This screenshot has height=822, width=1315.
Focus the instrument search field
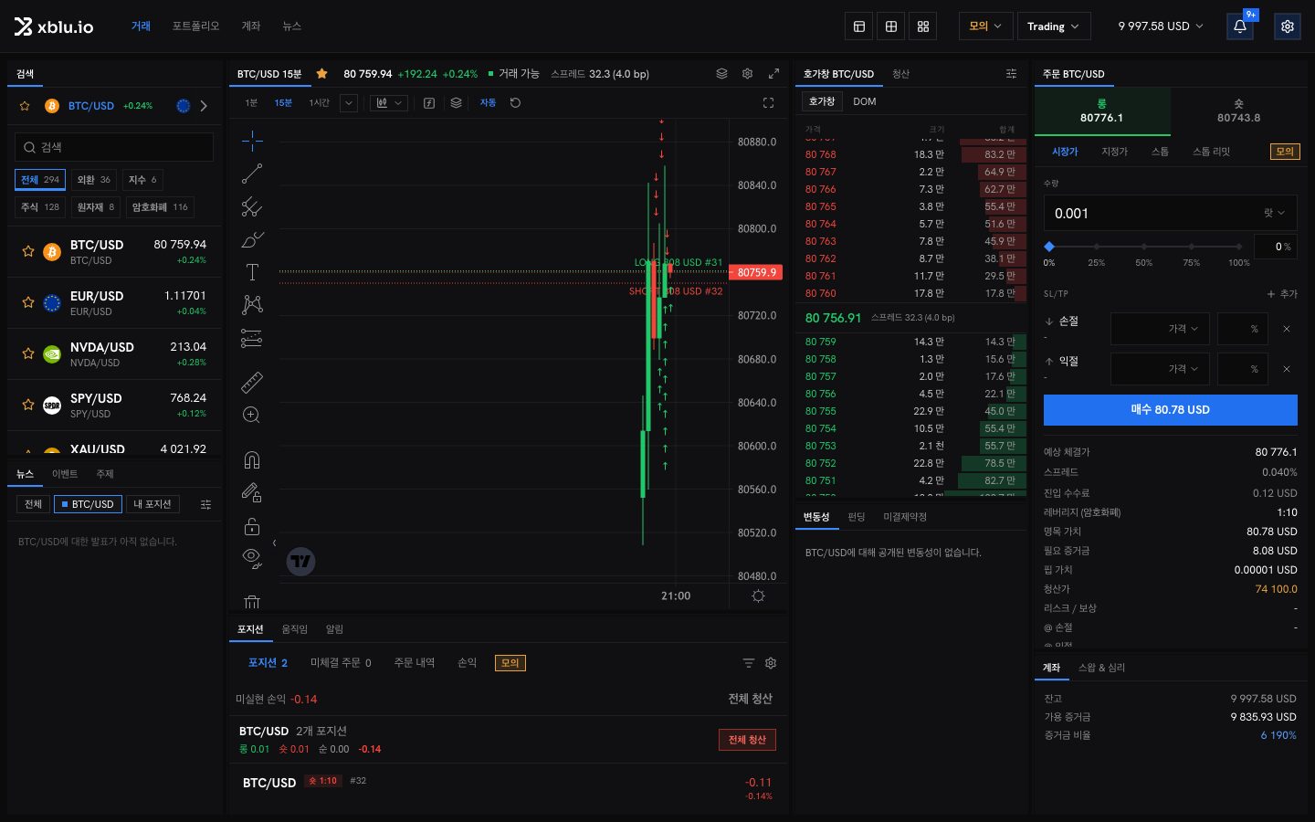coord(114,147)
